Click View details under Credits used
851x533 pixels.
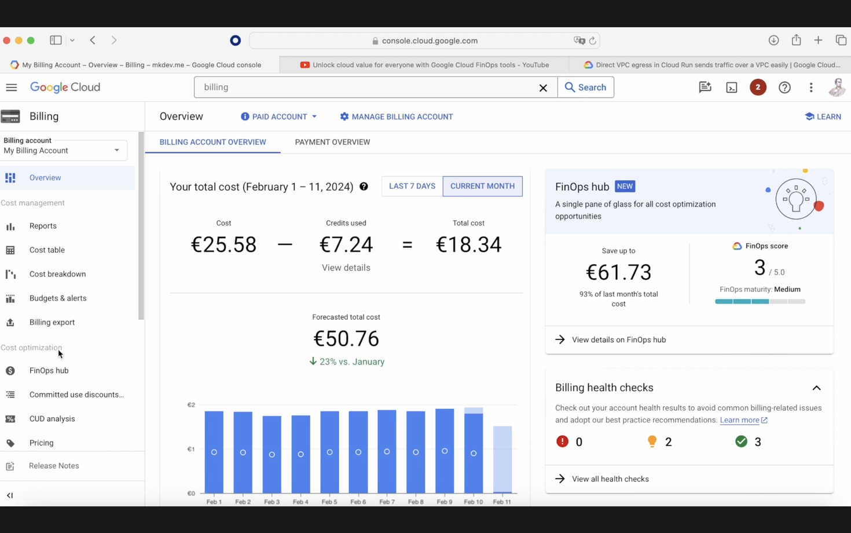coord(346,268)
